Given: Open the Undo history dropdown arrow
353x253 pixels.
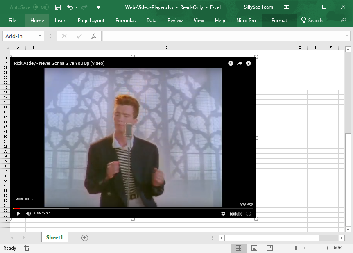Looking at the screenshot, I should coord(77,7).
